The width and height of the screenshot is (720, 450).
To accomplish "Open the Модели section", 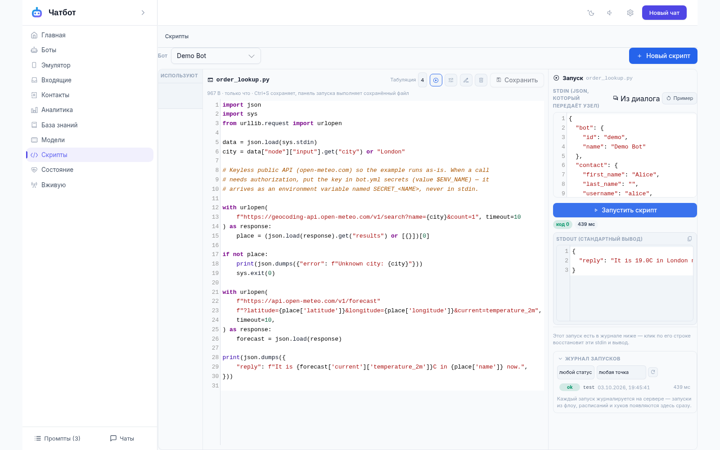I will coord(90,140).
